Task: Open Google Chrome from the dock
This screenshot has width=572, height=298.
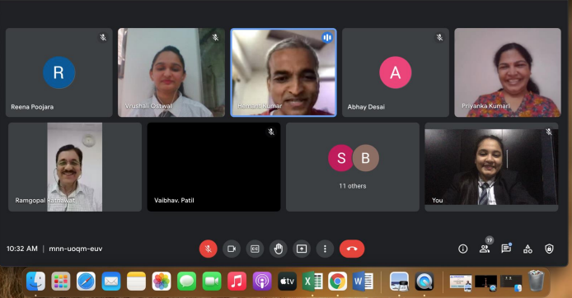Action: click(337, 282)
